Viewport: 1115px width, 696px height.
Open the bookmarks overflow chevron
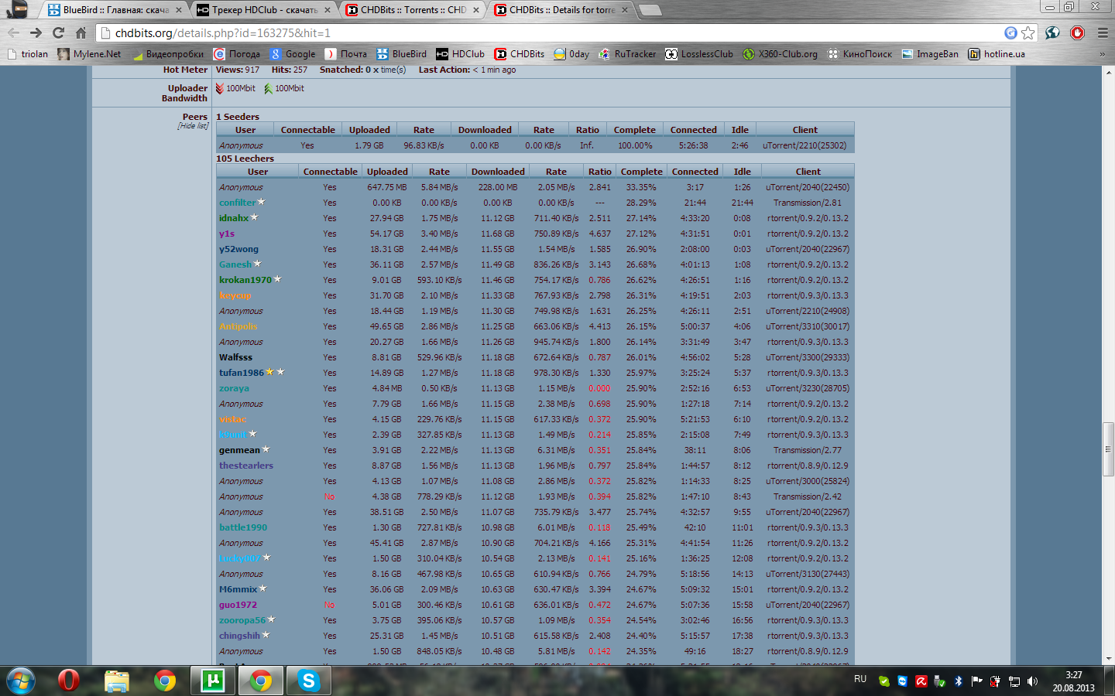click(x=1102, y=54)
